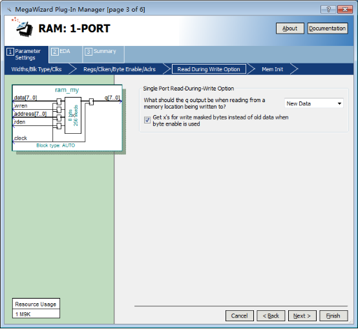Screen dimensions: 358x329
Task: Click the Summary step number 3 icon
Action: pyautogui.click(x=88, y=52)
